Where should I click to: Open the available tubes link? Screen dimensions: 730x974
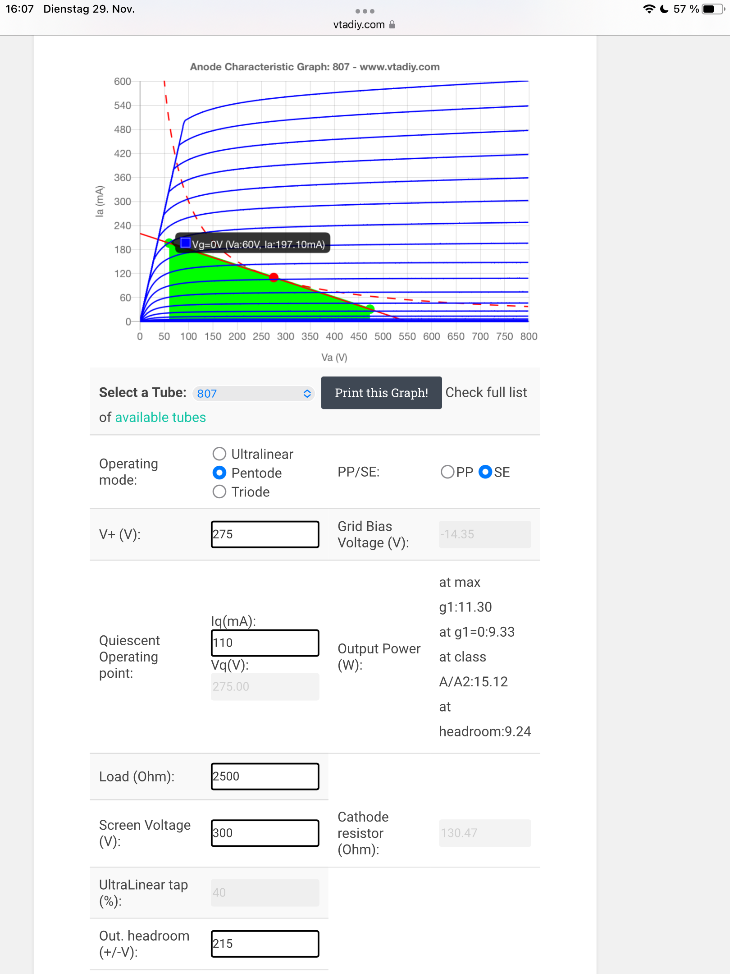click(160, 418)
